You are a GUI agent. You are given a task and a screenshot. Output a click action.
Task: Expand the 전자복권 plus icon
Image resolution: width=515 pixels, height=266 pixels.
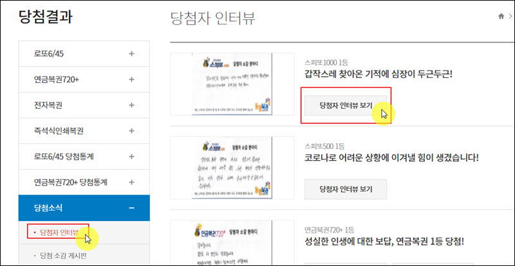point(131,105)
